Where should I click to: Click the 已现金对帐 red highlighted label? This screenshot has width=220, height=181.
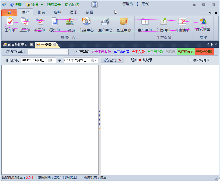(204, 52)
